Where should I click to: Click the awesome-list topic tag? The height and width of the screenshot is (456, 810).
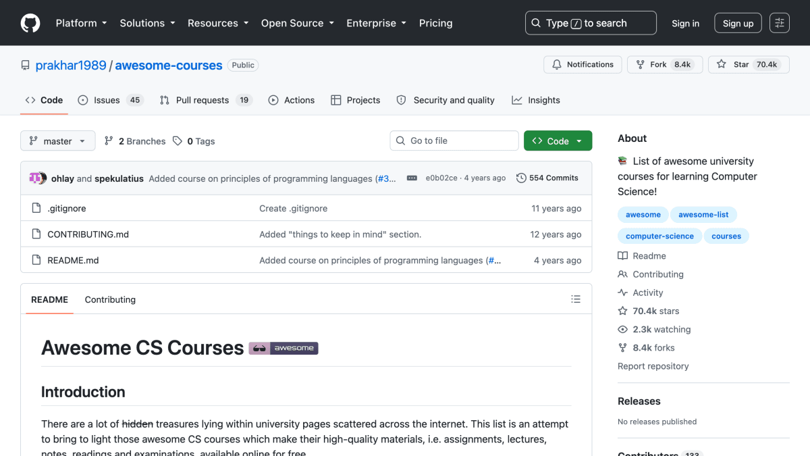(x=703, y=215)
